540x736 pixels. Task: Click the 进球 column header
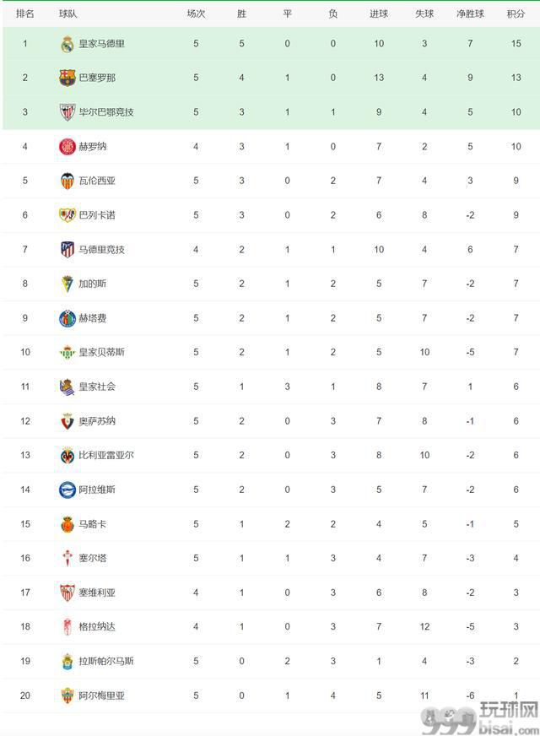point(379,14)
